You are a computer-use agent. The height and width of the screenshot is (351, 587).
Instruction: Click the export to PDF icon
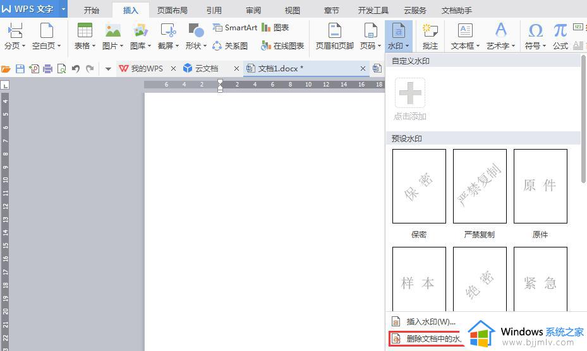(x=34, y=69)
